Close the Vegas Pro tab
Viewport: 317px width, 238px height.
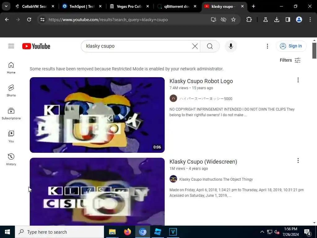pyautogui.click(x=148, y=6)
